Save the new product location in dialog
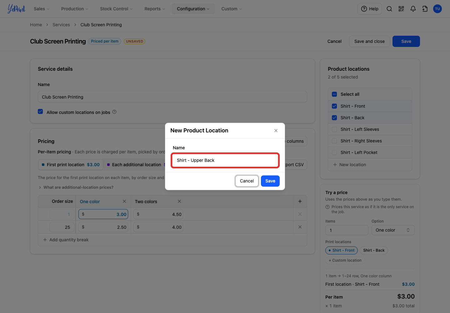The height and width of the screenshot is (313, 450). pyautogui.click(x=270, y=181)
